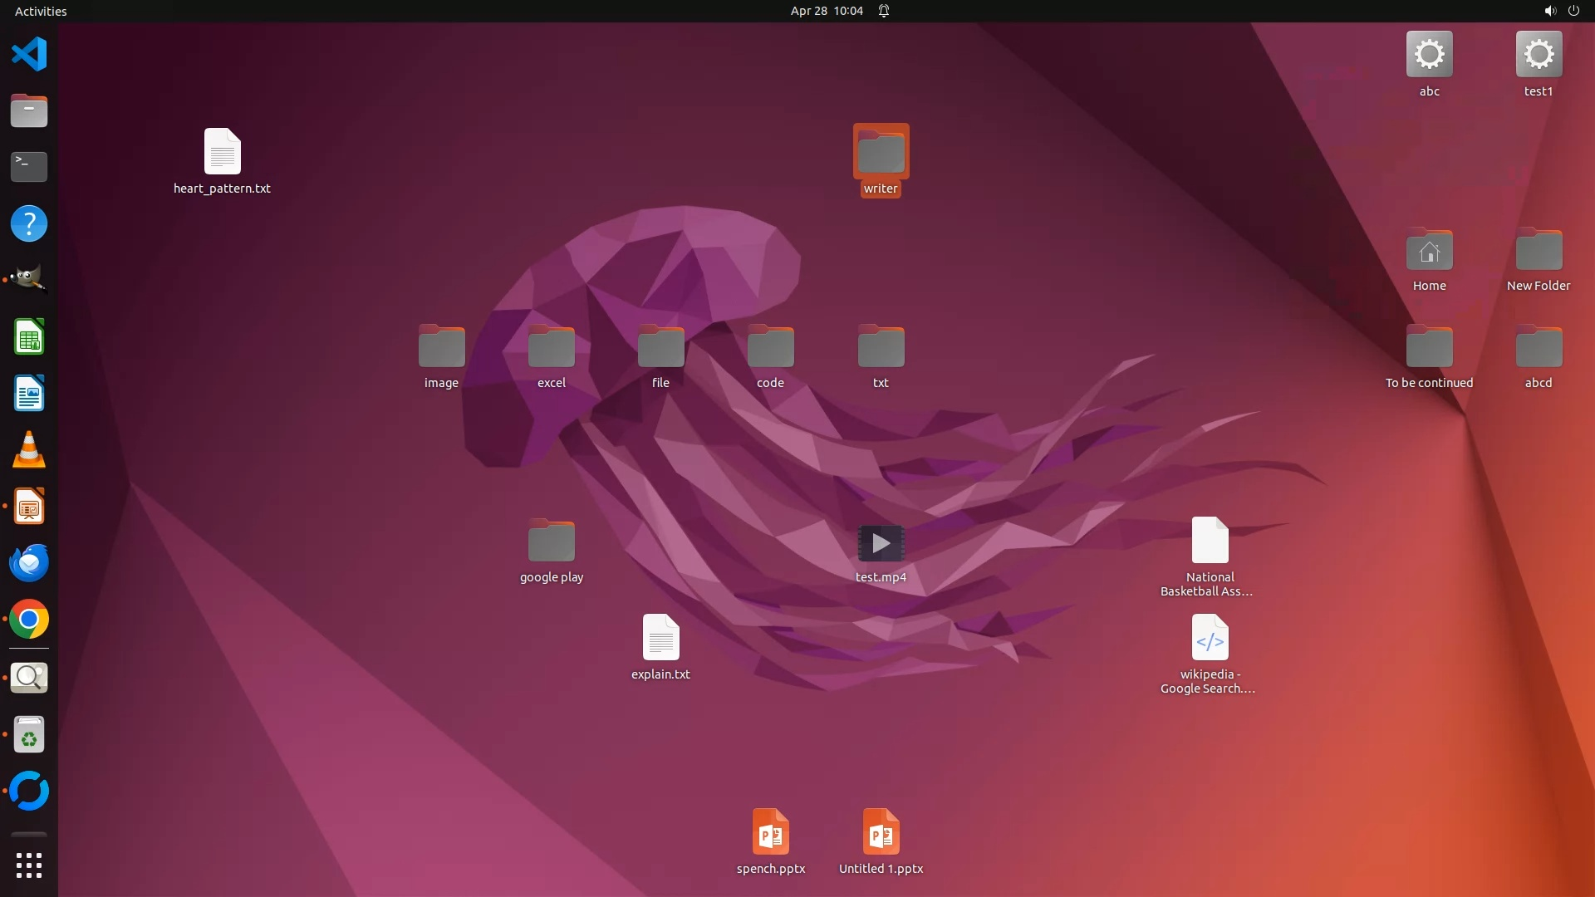This screenshot has height=897, width=1595.
Task: Click the Activities menu
Action: pyautogui.click(x=41, y=11)
